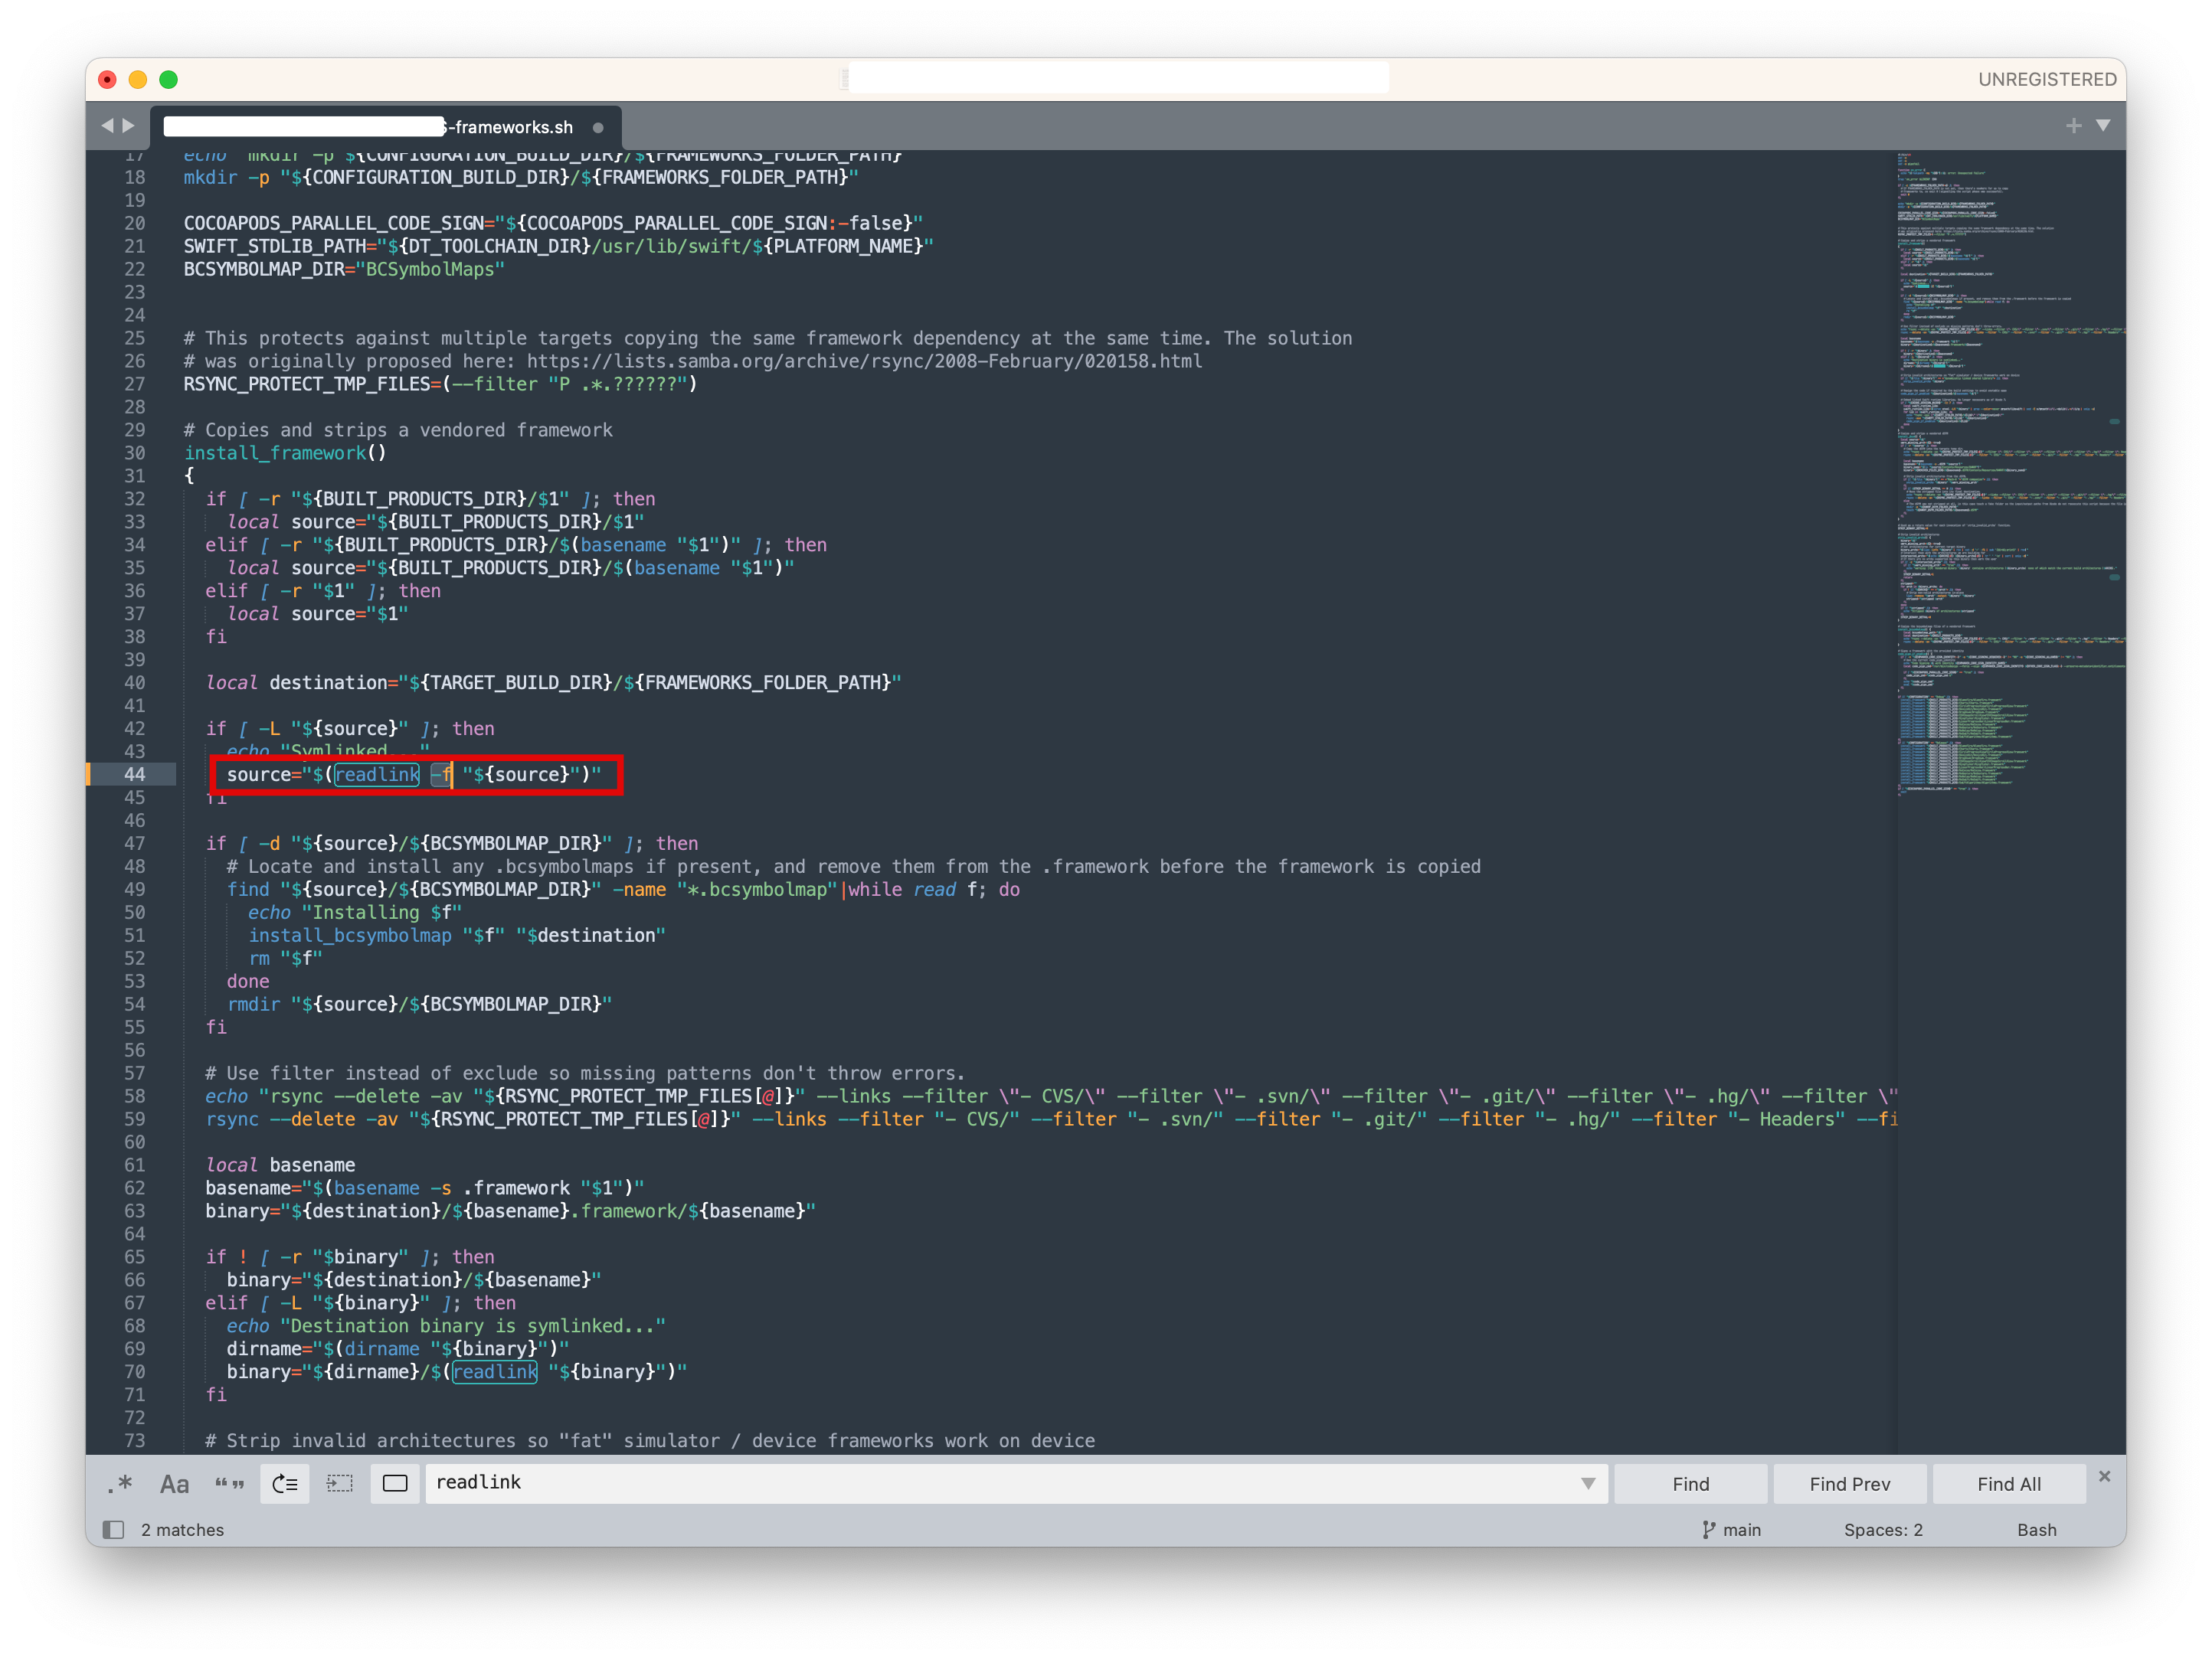The height and width of the screenshot is (1660, 2212).
Task: Toggle regular expression search option
Action: click(120, 1484)
